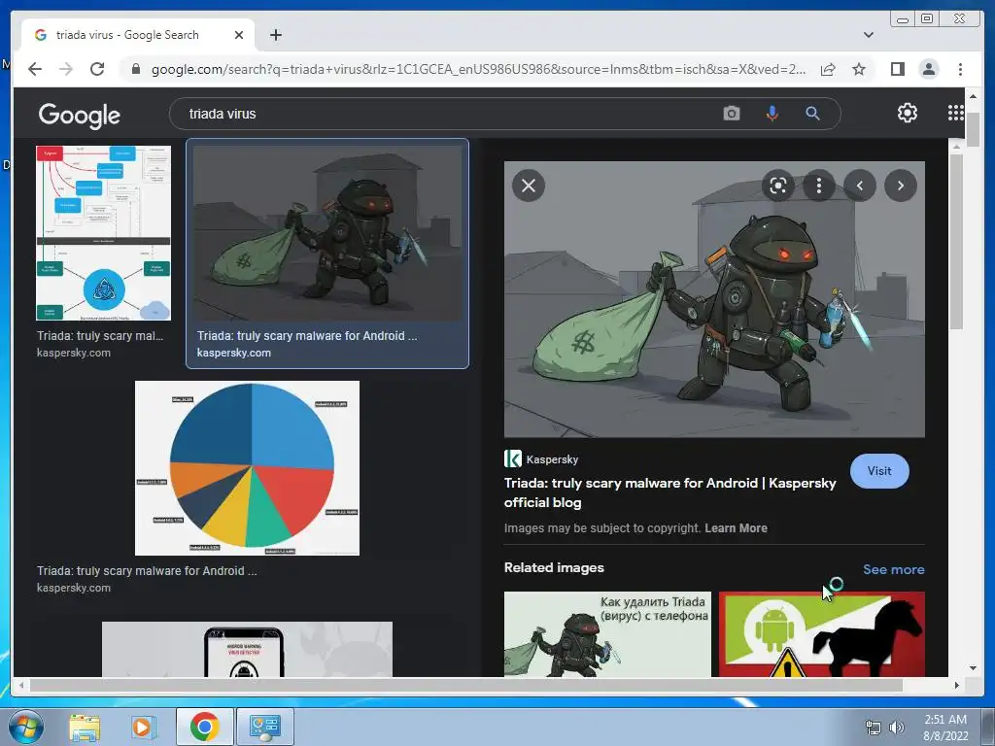
Task: Click the network tray icon
Action: click(874, 728)
